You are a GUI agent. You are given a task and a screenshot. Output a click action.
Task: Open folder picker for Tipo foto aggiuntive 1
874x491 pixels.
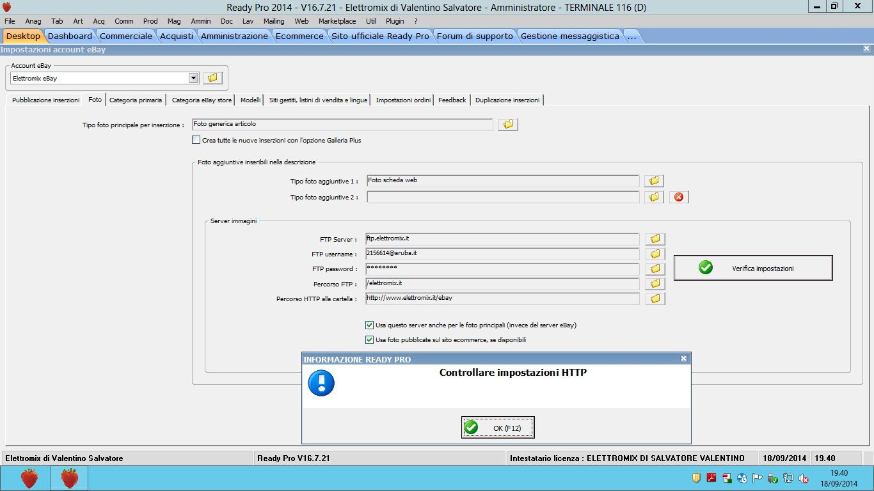tap(654, 181)
